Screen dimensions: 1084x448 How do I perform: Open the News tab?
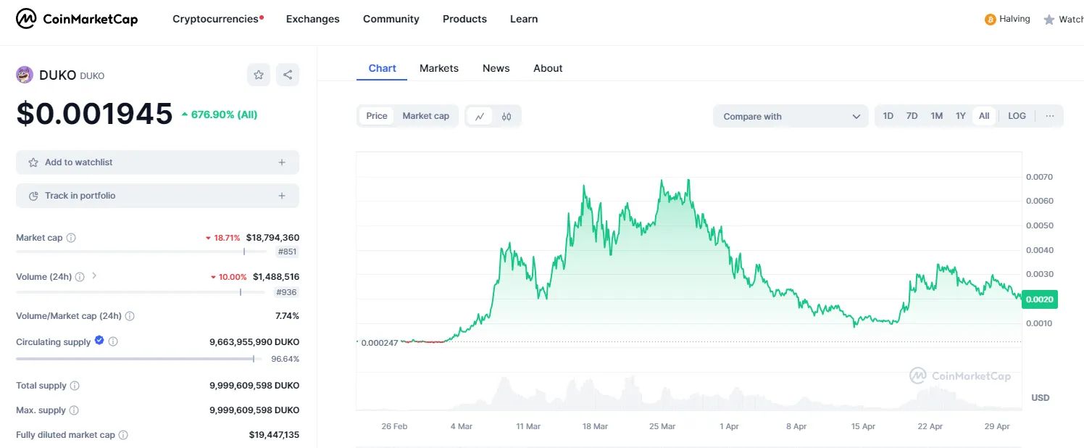pos(496,68)
